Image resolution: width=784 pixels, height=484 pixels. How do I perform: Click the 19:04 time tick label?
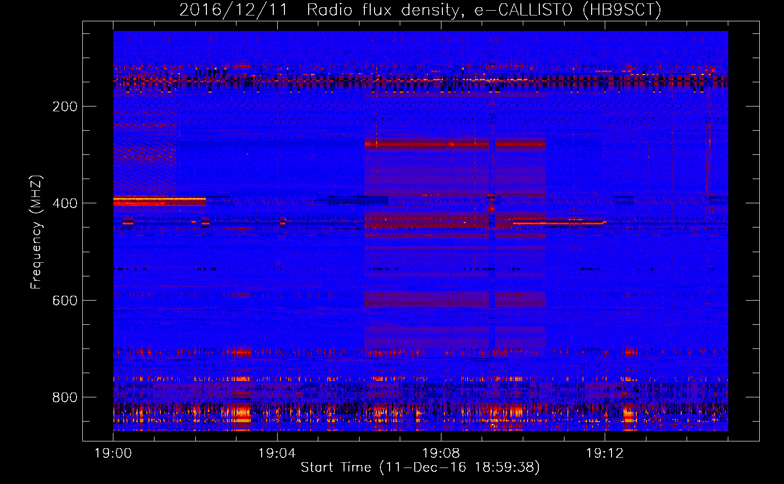[x=277, y=454]
